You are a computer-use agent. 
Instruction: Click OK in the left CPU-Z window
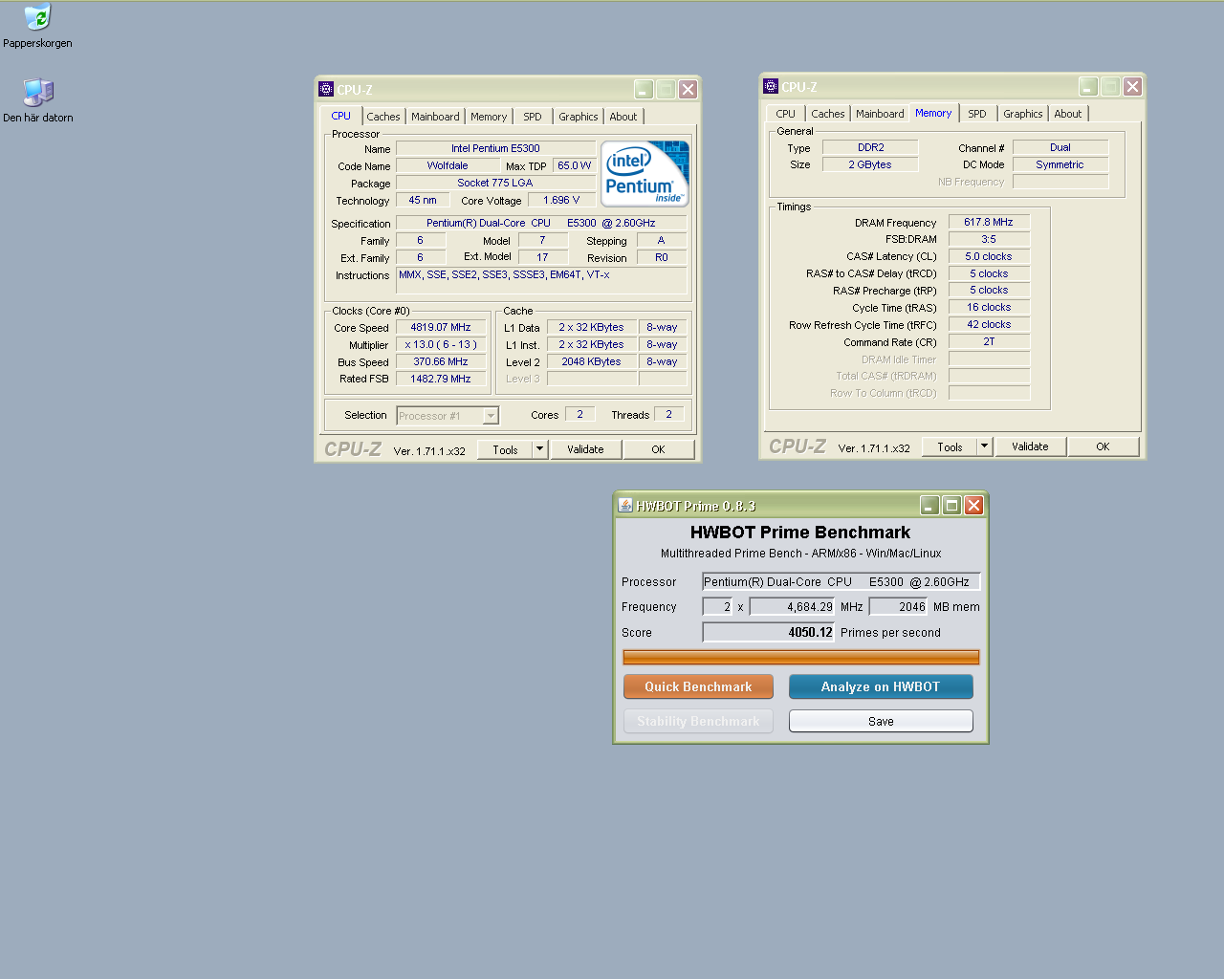point(658,449)
